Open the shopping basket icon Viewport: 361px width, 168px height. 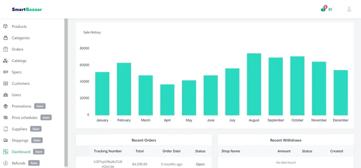point(323,9)
